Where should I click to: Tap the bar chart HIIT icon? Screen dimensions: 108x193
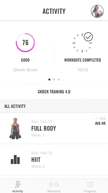(x=15, y=159)
